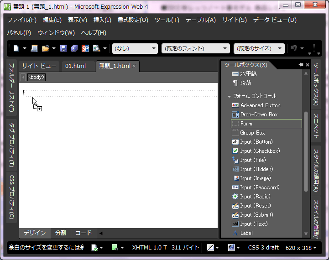Open the ツール(T) menu
Viewport: 329px width, 260px height.
(x=167, y=20)
